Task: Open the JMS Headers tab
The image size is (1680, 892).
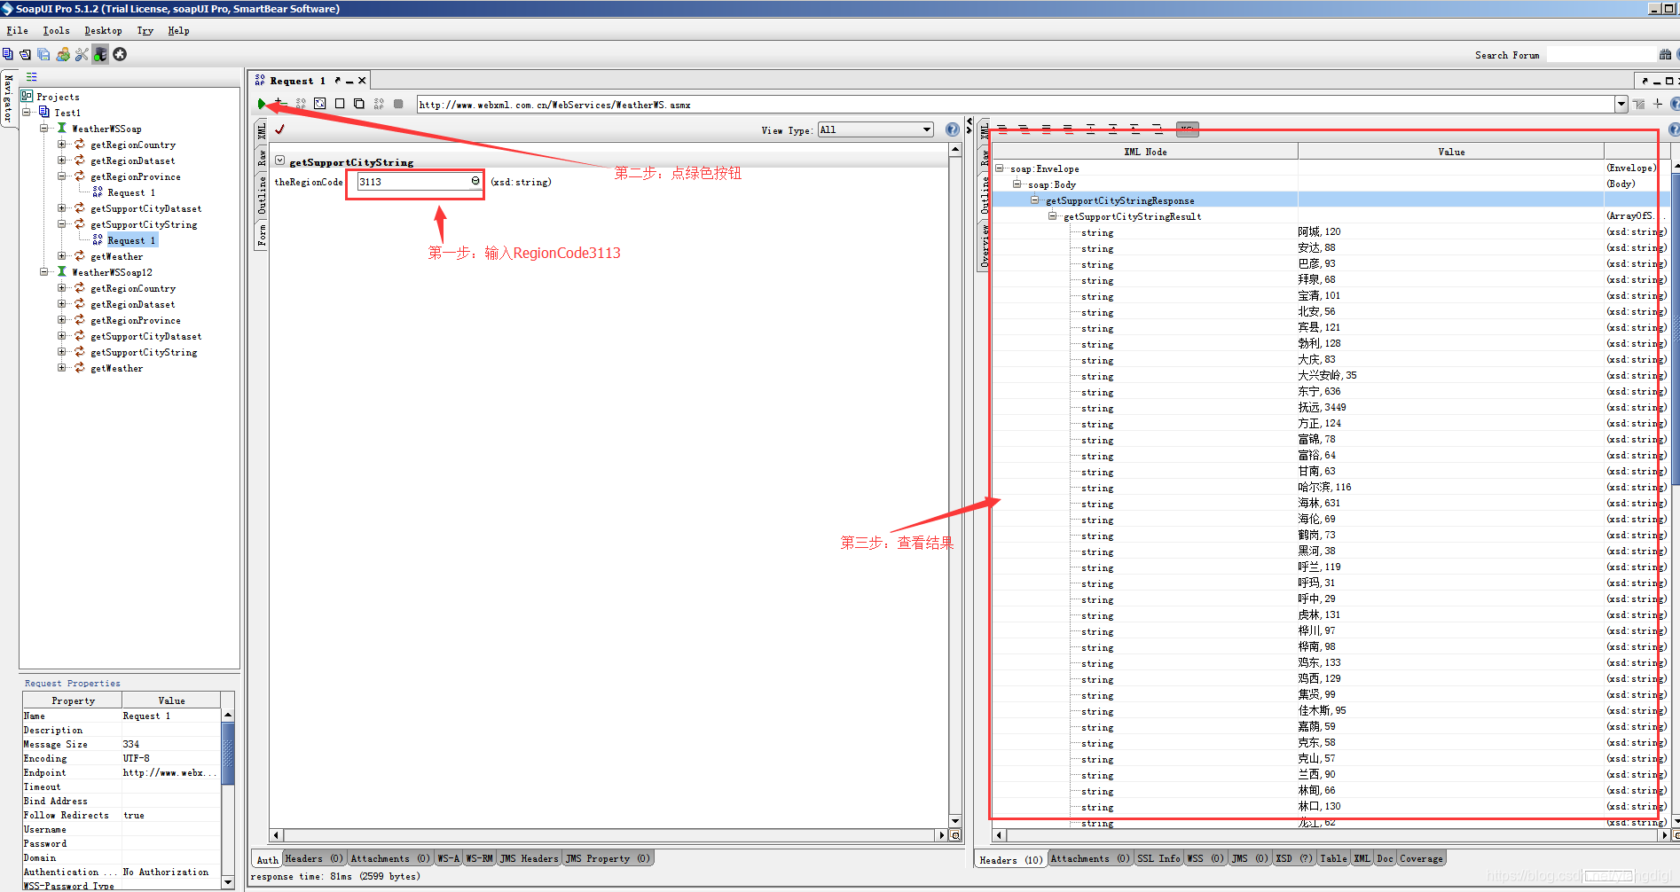Action: pos(529,858)
